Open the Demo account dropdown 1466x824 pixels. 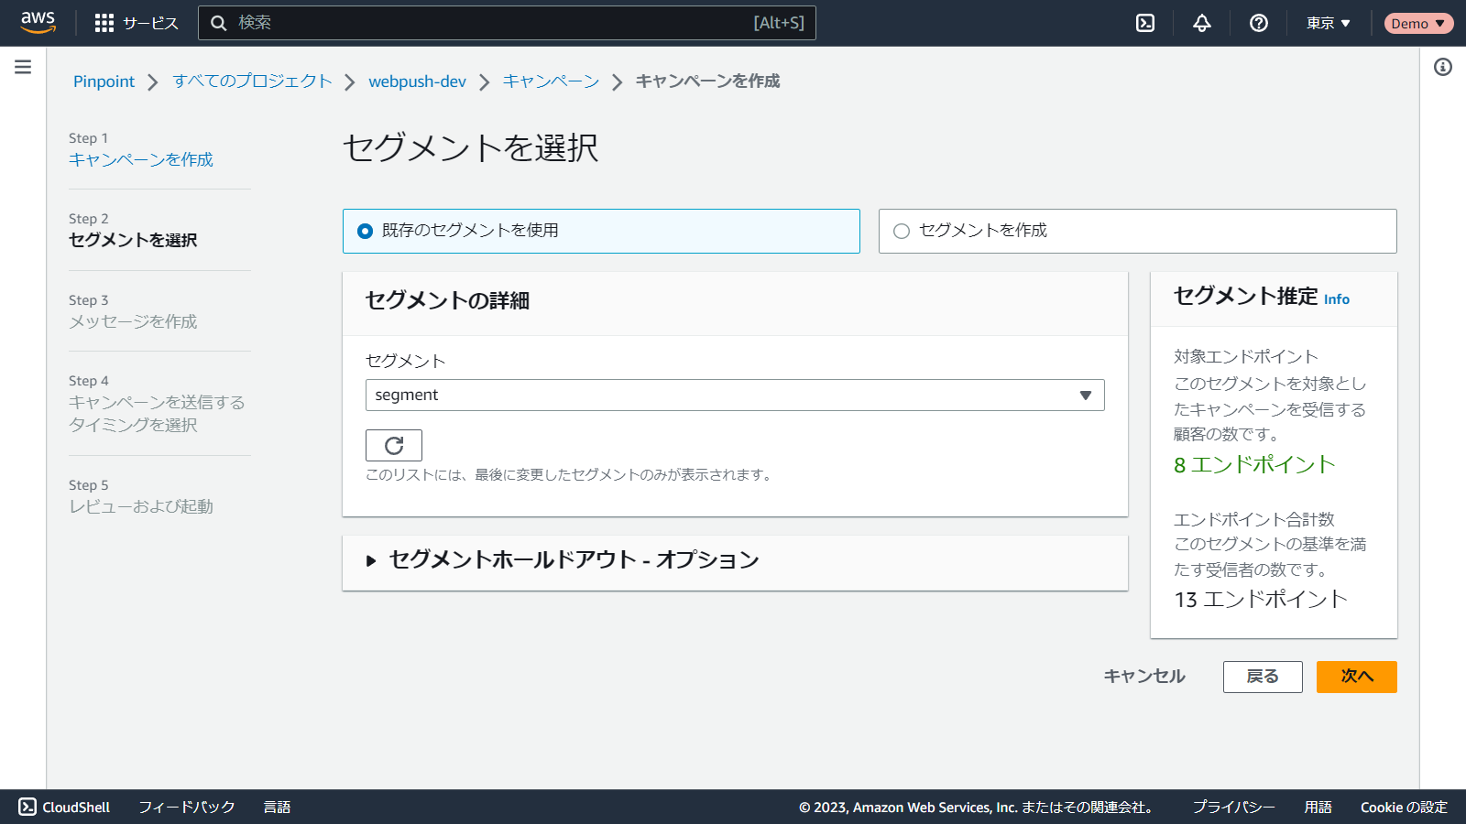[x=1418, y=23]
